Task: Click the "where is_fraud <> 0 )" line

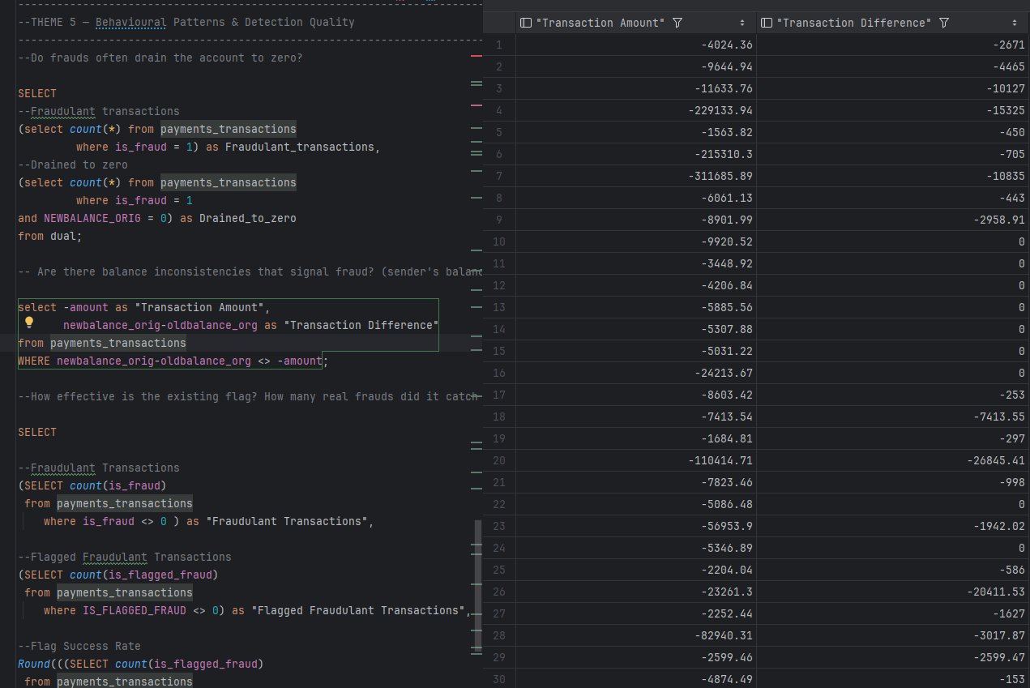Action: click(x=209, y=521)
